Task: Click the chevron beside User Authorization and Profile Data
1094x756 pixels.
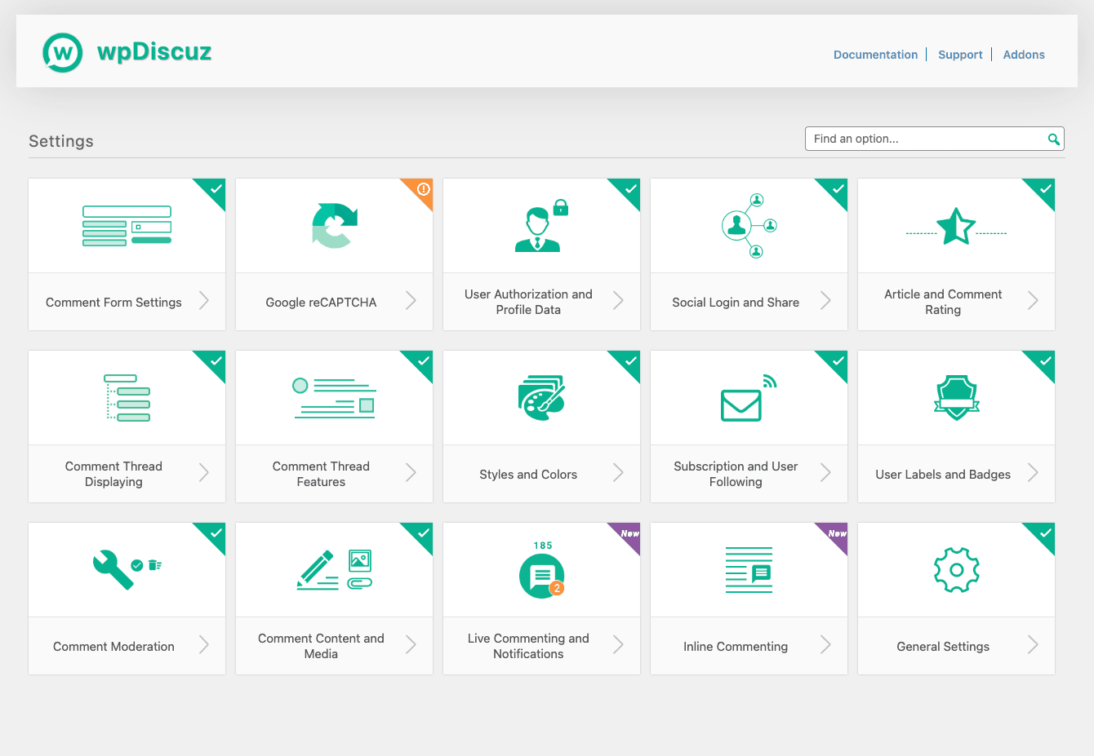Action: (x=619, y=301)
